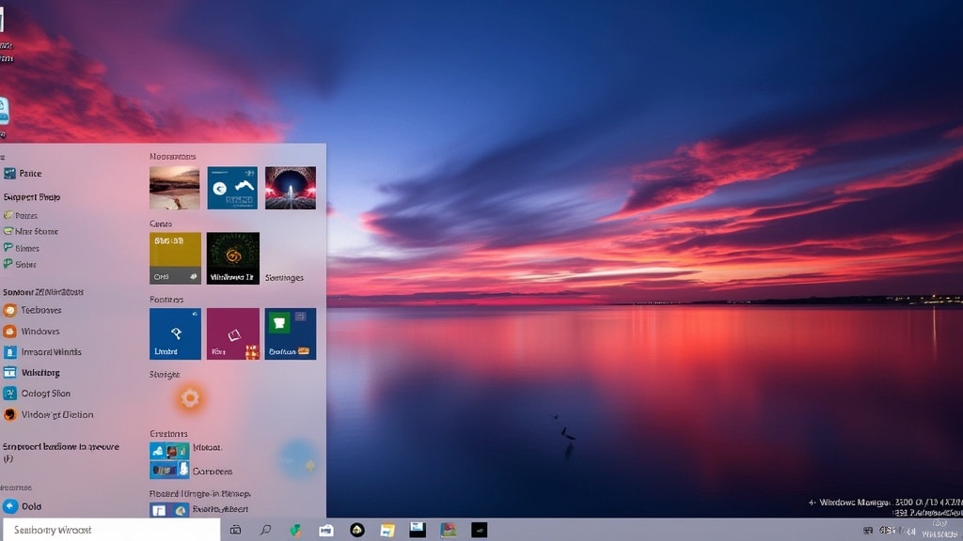Open the round black taskbar icon
Image resolution: width=963 pixels, height=541 pixels.
point(356,530)
